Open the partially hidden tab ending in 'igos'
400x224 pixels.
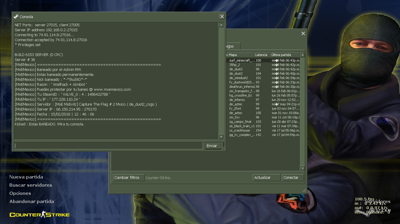pyautogui.click(x=233, y=46)
